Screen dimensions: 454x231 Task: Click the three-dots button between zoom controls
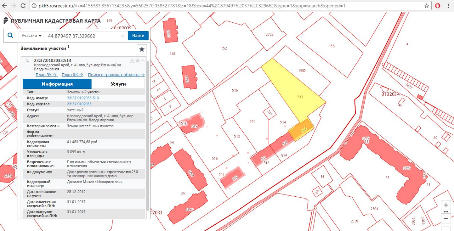[x=446, y=212]
